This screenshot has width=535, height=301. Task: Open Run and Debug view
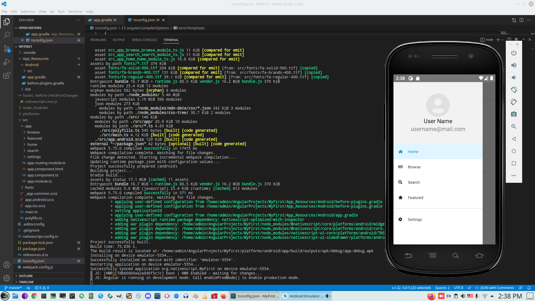[7, 62]
